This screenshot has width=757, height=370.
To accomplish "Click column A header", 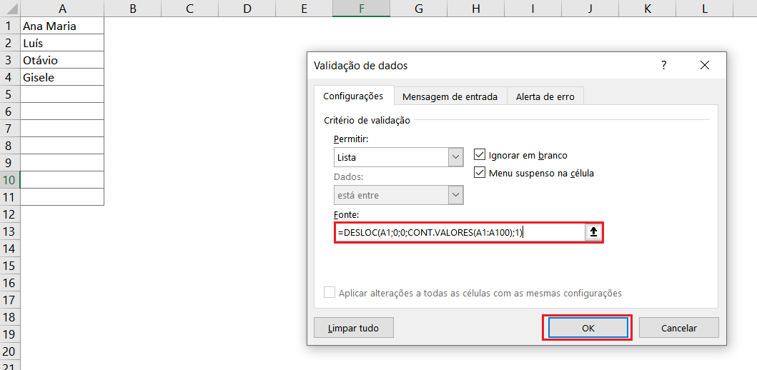I will (x=62, y=8).
